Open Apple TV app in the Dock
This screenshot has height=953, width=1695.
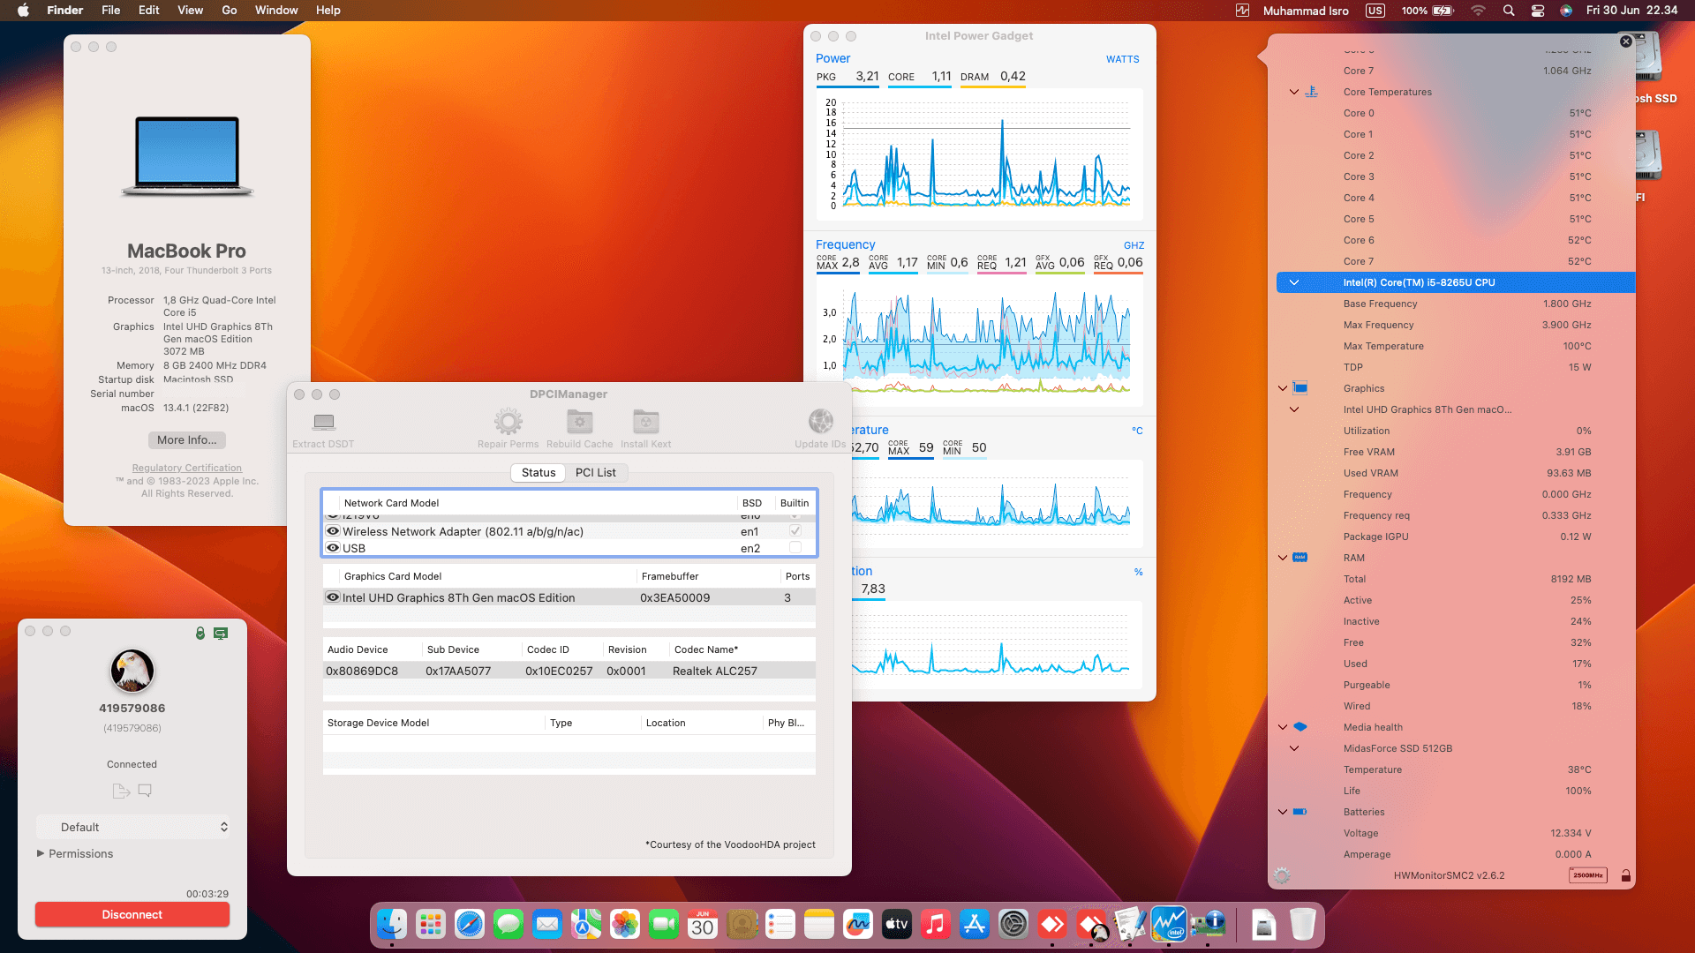[897, 925]
